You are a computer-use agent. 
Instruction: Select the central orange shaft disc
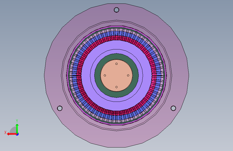(117, 75)
